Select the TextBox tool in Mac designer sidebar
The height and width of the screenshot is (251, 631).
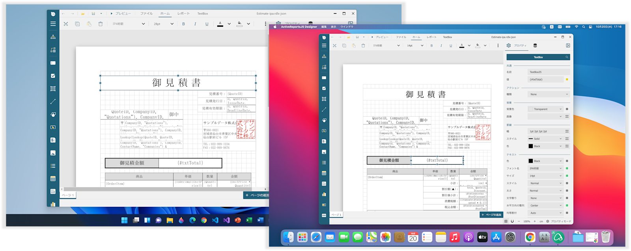click(x=324, y=78)
